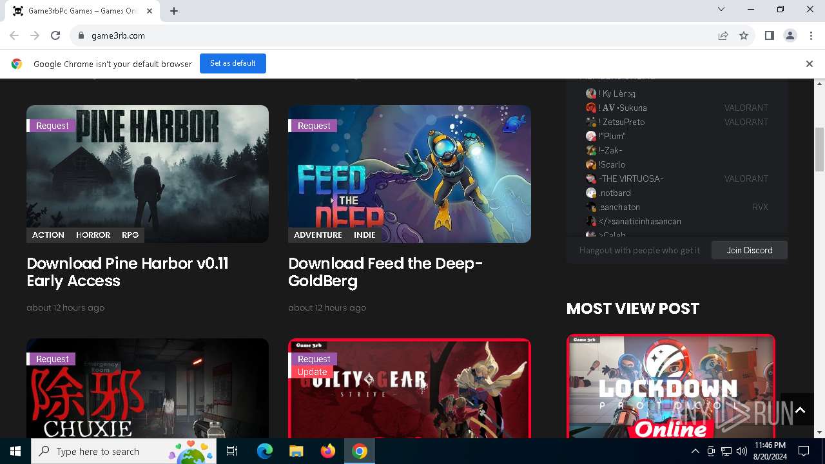This screenshot has width=825, height=464.
Task: Click Discord member </>sanaticinhasancan
Action: click(634, 221)
